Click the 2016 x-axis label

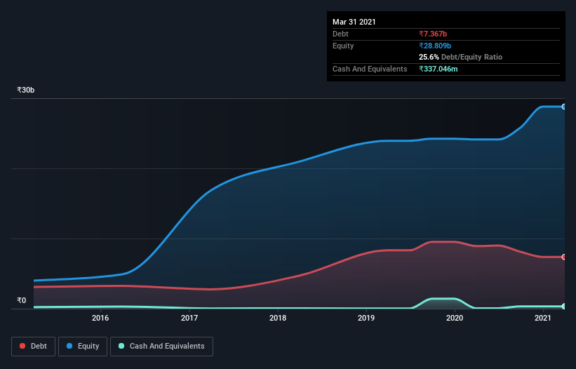tap(100, 318)
